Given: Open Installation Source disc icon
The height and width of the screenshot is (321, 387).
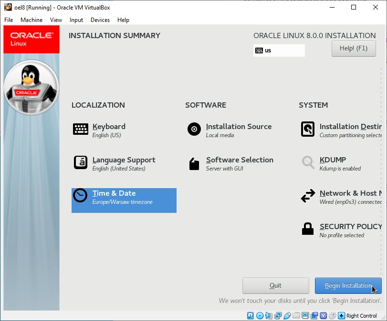Looking at the screenshot, I should pos(194,129).
